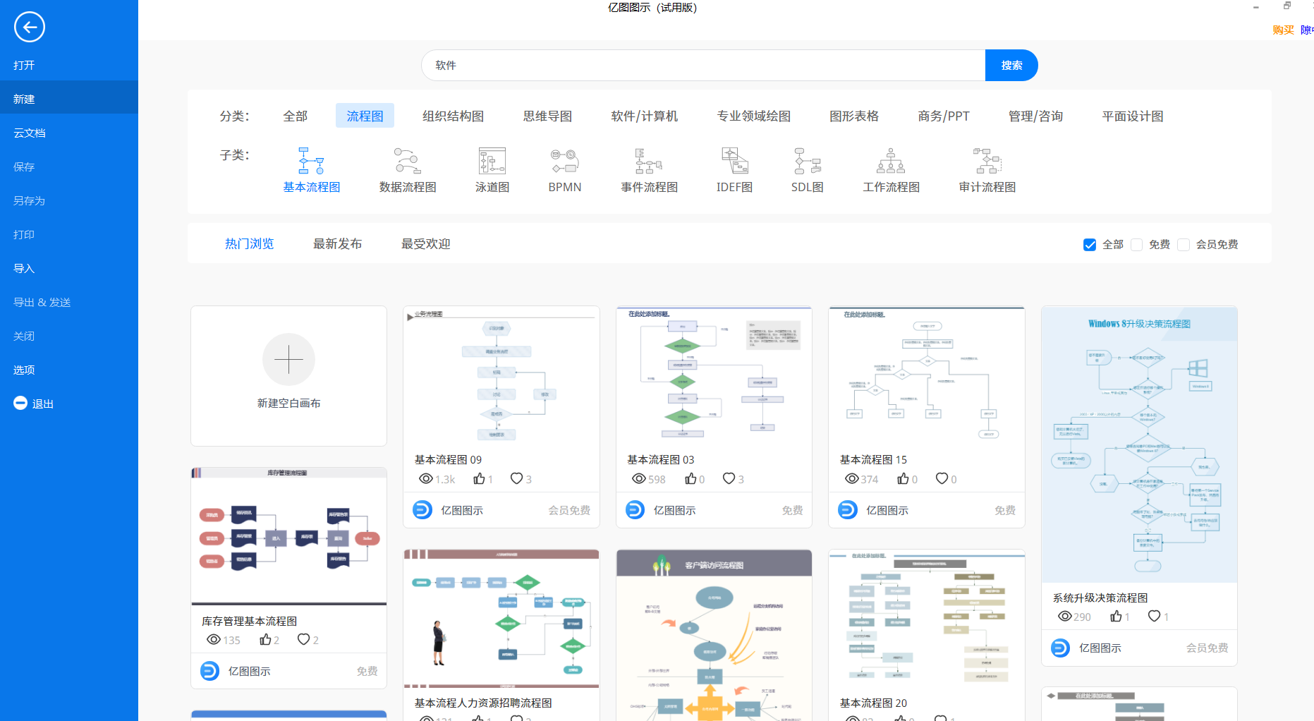Viewport: 1314px width, 721px height.
Task: Uncheck the 全部 filter checkbox
Action: [x=1090, y=244]
